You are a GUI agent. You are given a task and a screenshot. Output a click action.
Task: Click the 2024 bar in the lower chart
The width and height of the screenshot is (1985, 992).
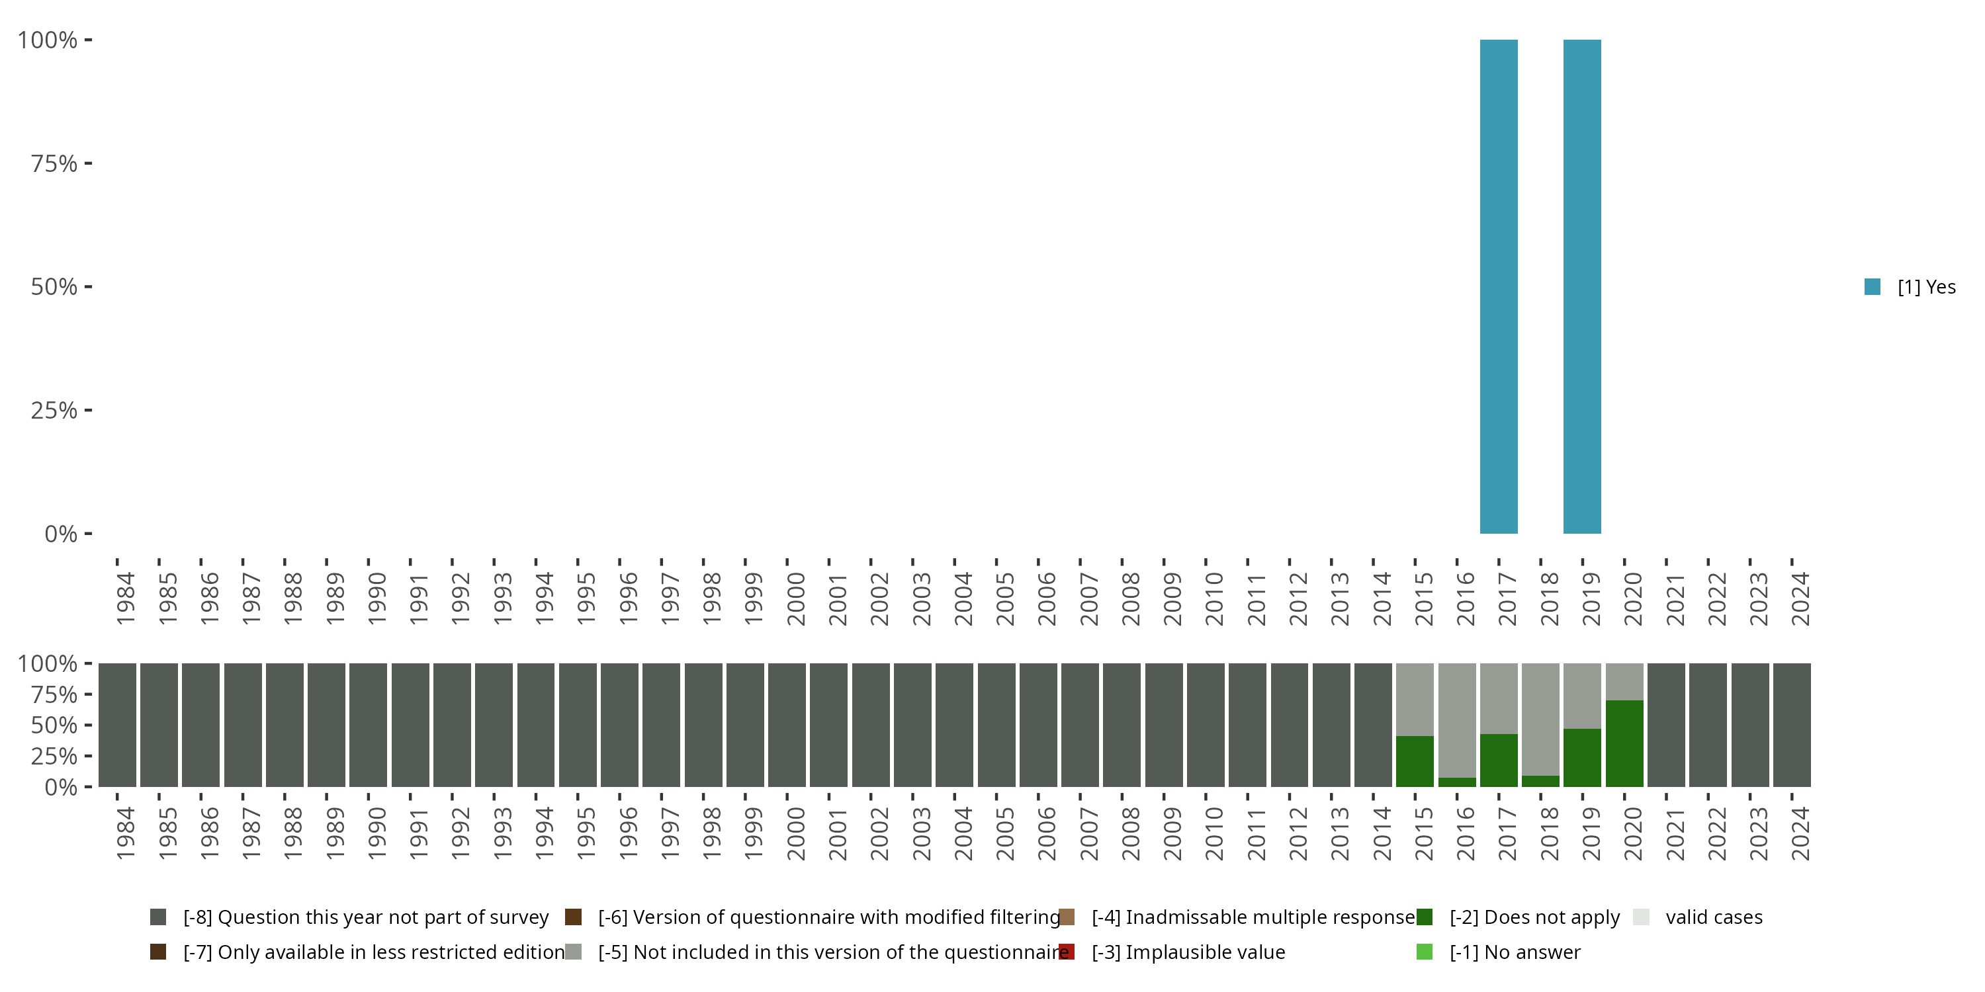(1792, 725)
